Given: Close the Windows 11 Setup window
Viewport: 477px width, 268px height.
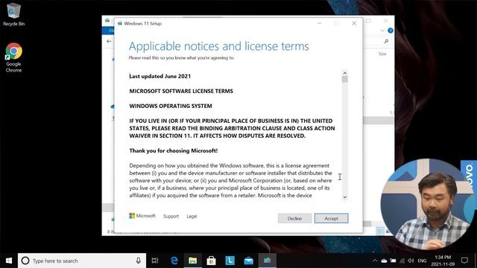Looking at the screenshot, I should tap(354, 23).
